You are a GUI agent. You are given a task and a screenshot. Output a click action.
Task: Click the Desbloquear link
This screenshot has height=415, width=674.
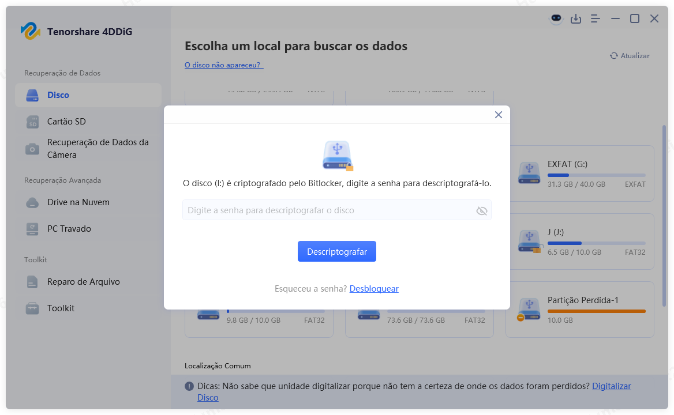point(374,288)
